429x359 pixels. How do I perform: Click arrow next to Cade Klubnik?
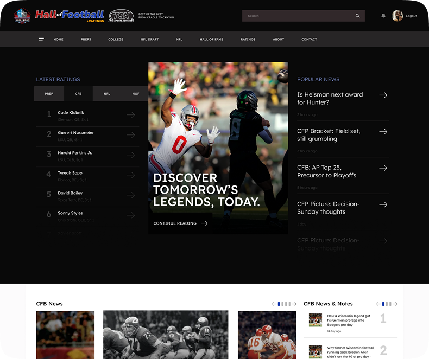click(131, 115)
